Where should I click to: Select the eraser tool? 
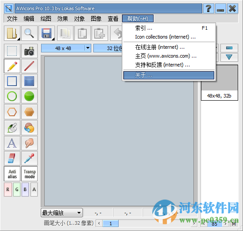(x=12, y=158)
